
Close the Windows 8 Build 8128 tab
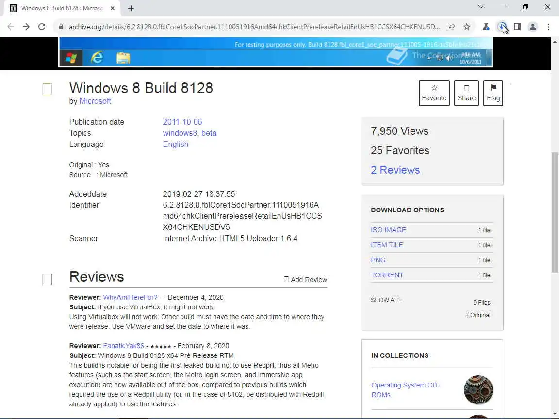click(112, 8)
